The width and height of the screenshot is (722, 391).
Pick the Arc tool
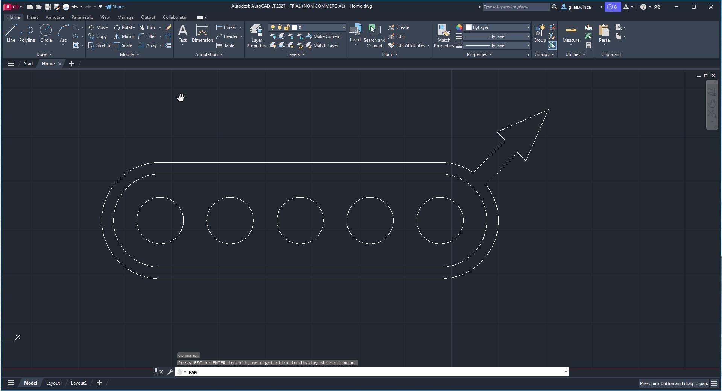point(63,33)
